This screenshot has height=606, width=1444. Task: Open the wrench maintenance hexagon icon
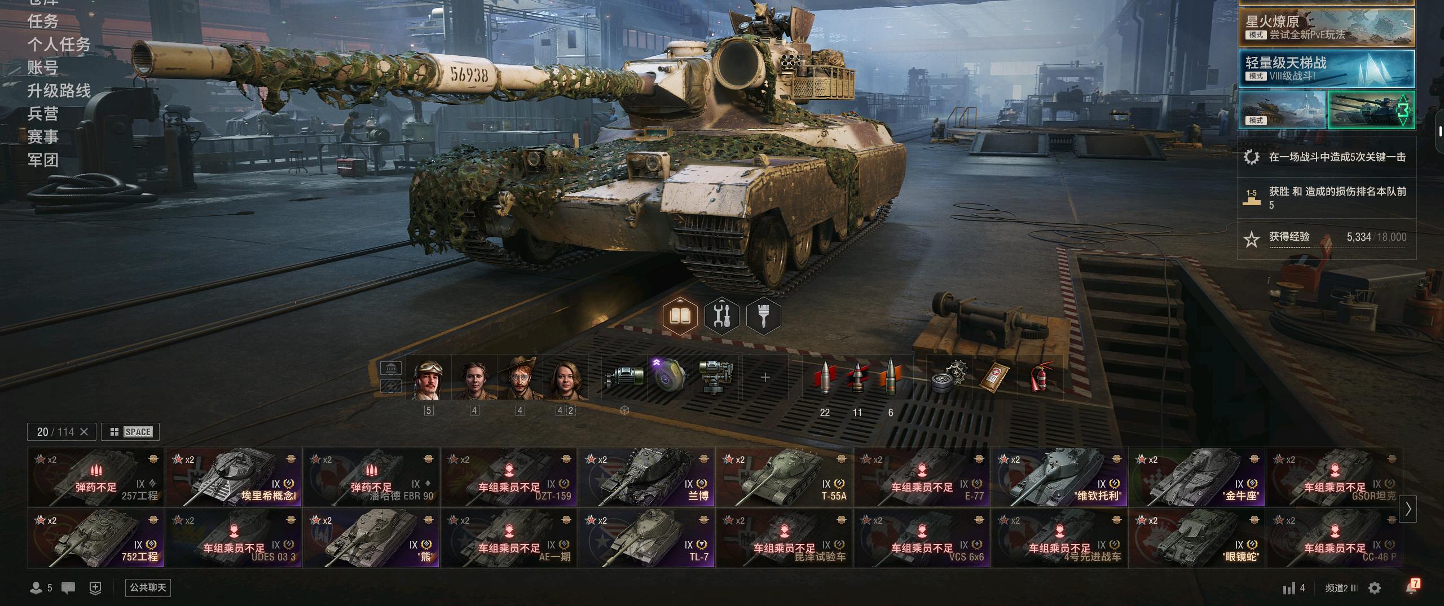(721, 316)
